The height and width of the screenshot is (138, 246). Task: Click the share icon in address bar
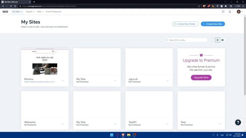point(199,6)
